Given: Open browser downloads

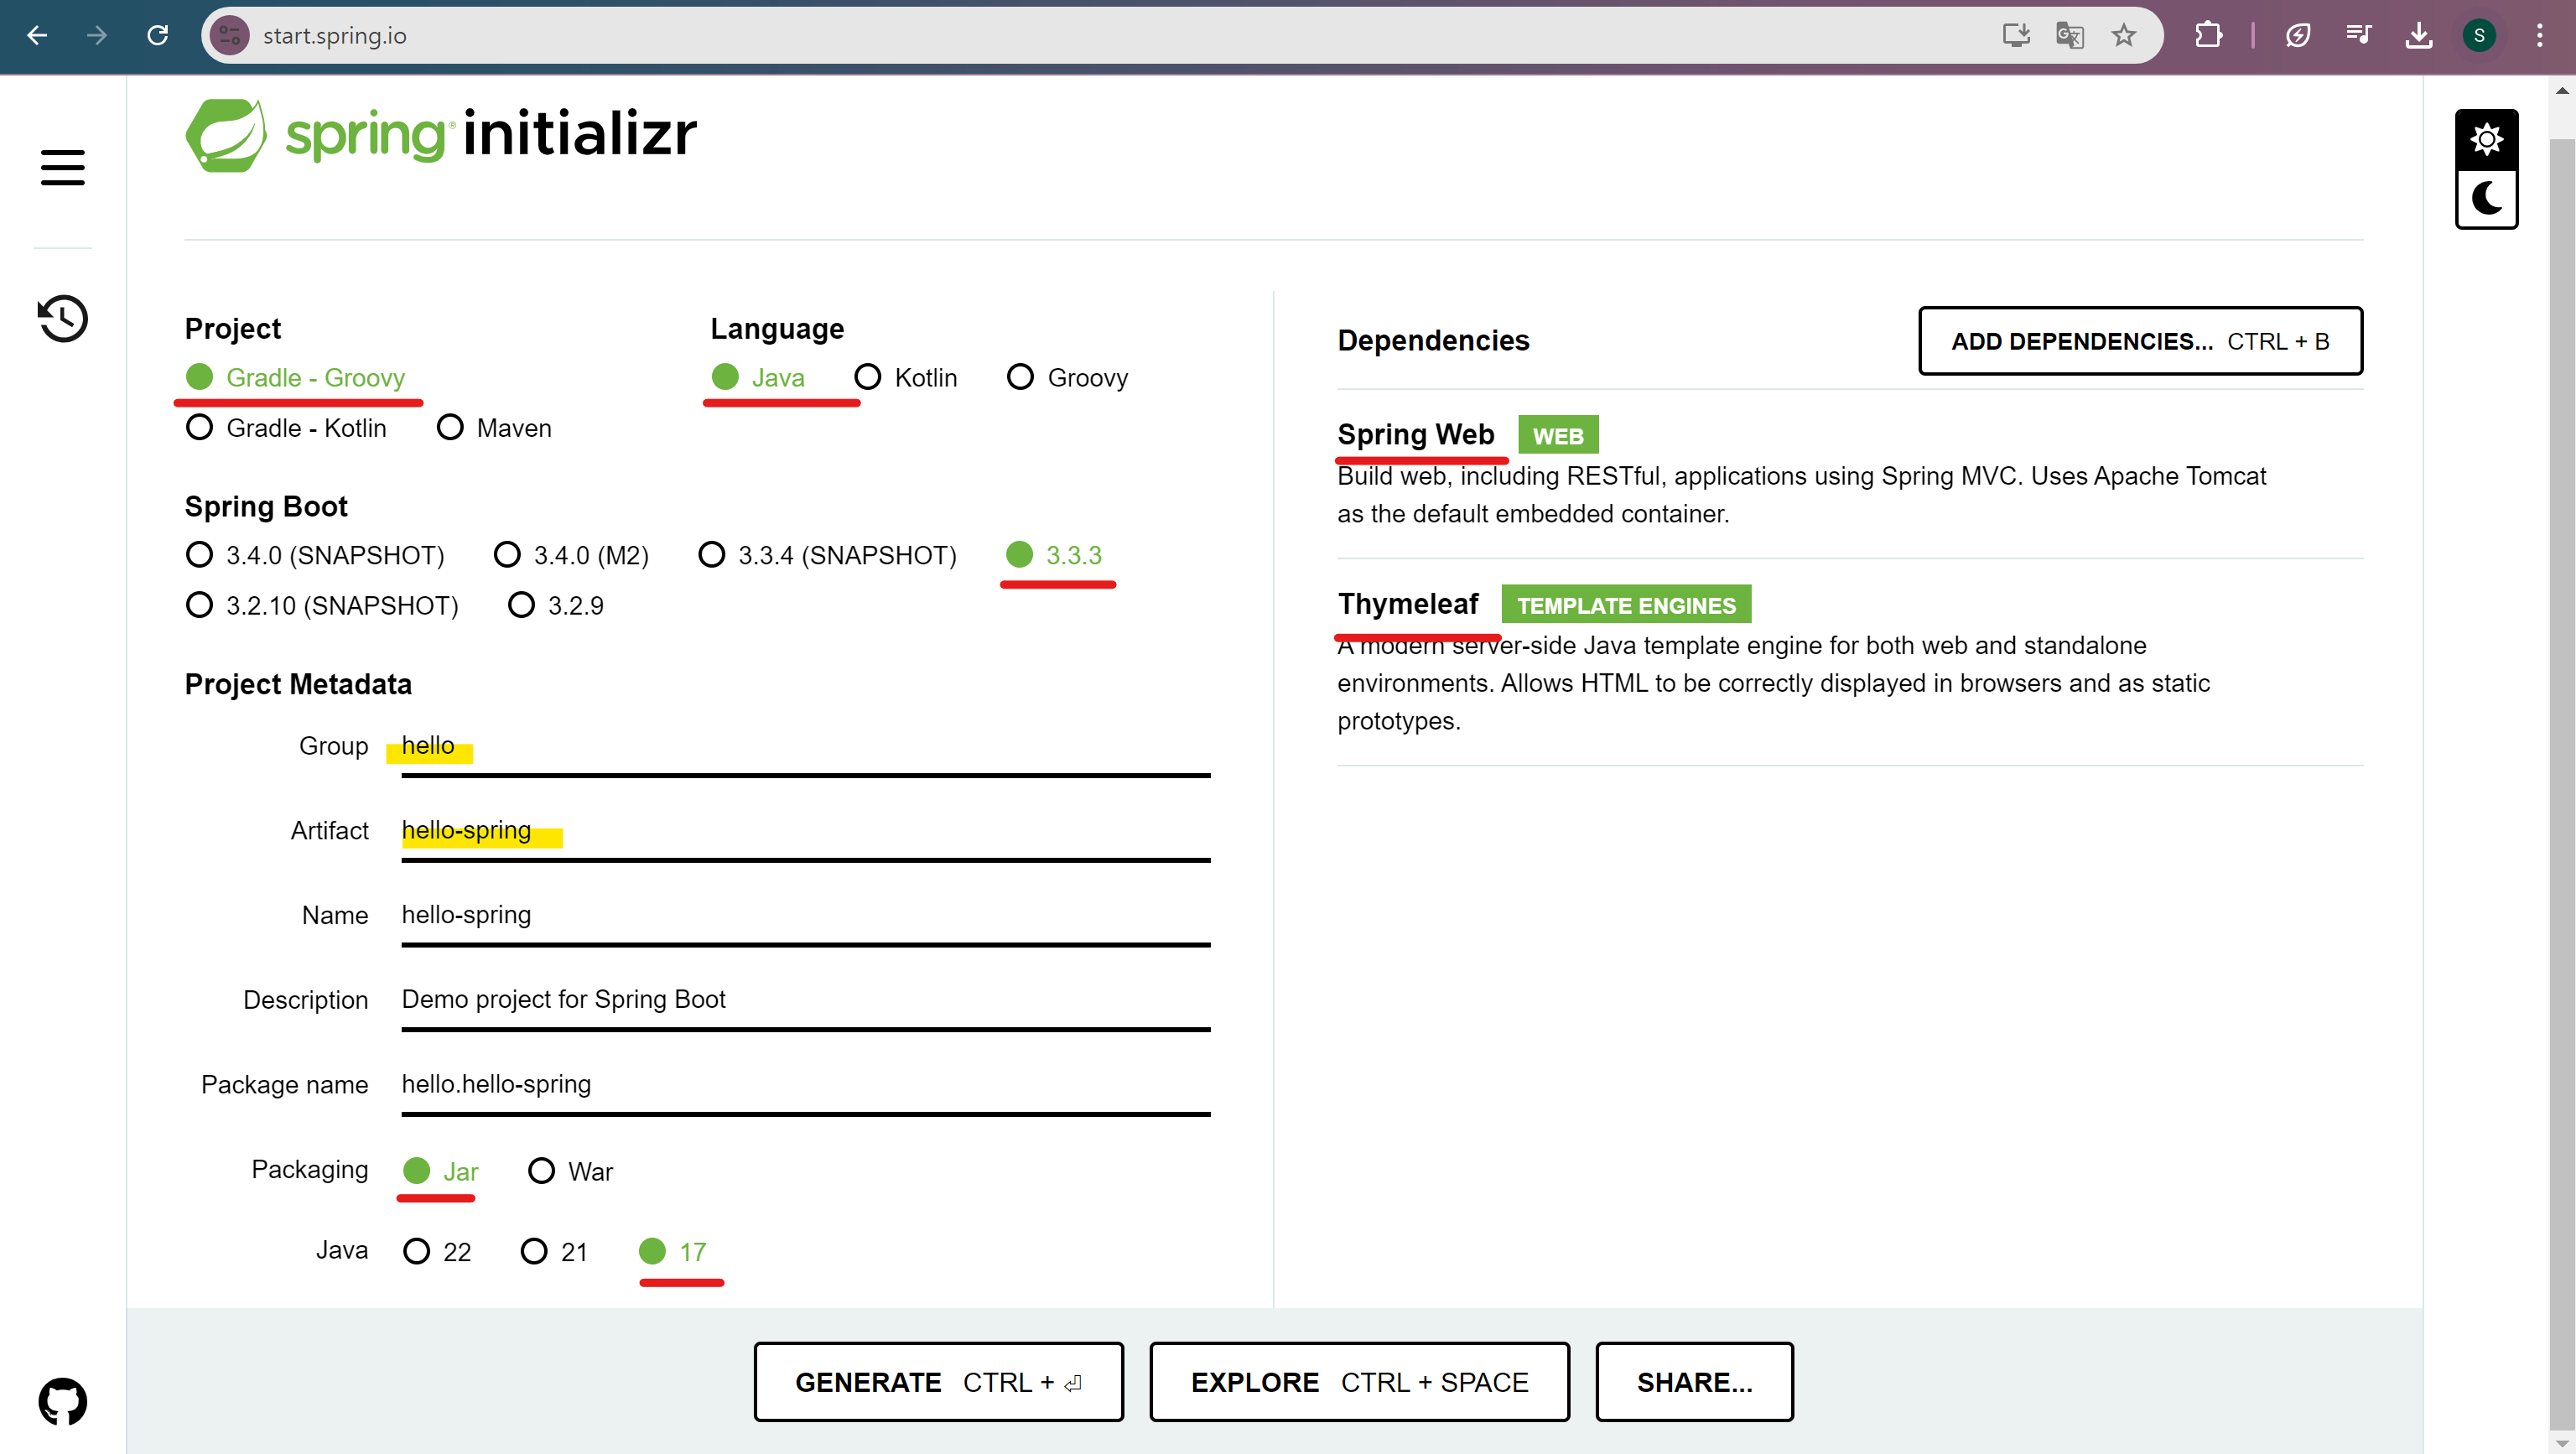Looking at the screenshot, I should click(x=2418, y=36).
